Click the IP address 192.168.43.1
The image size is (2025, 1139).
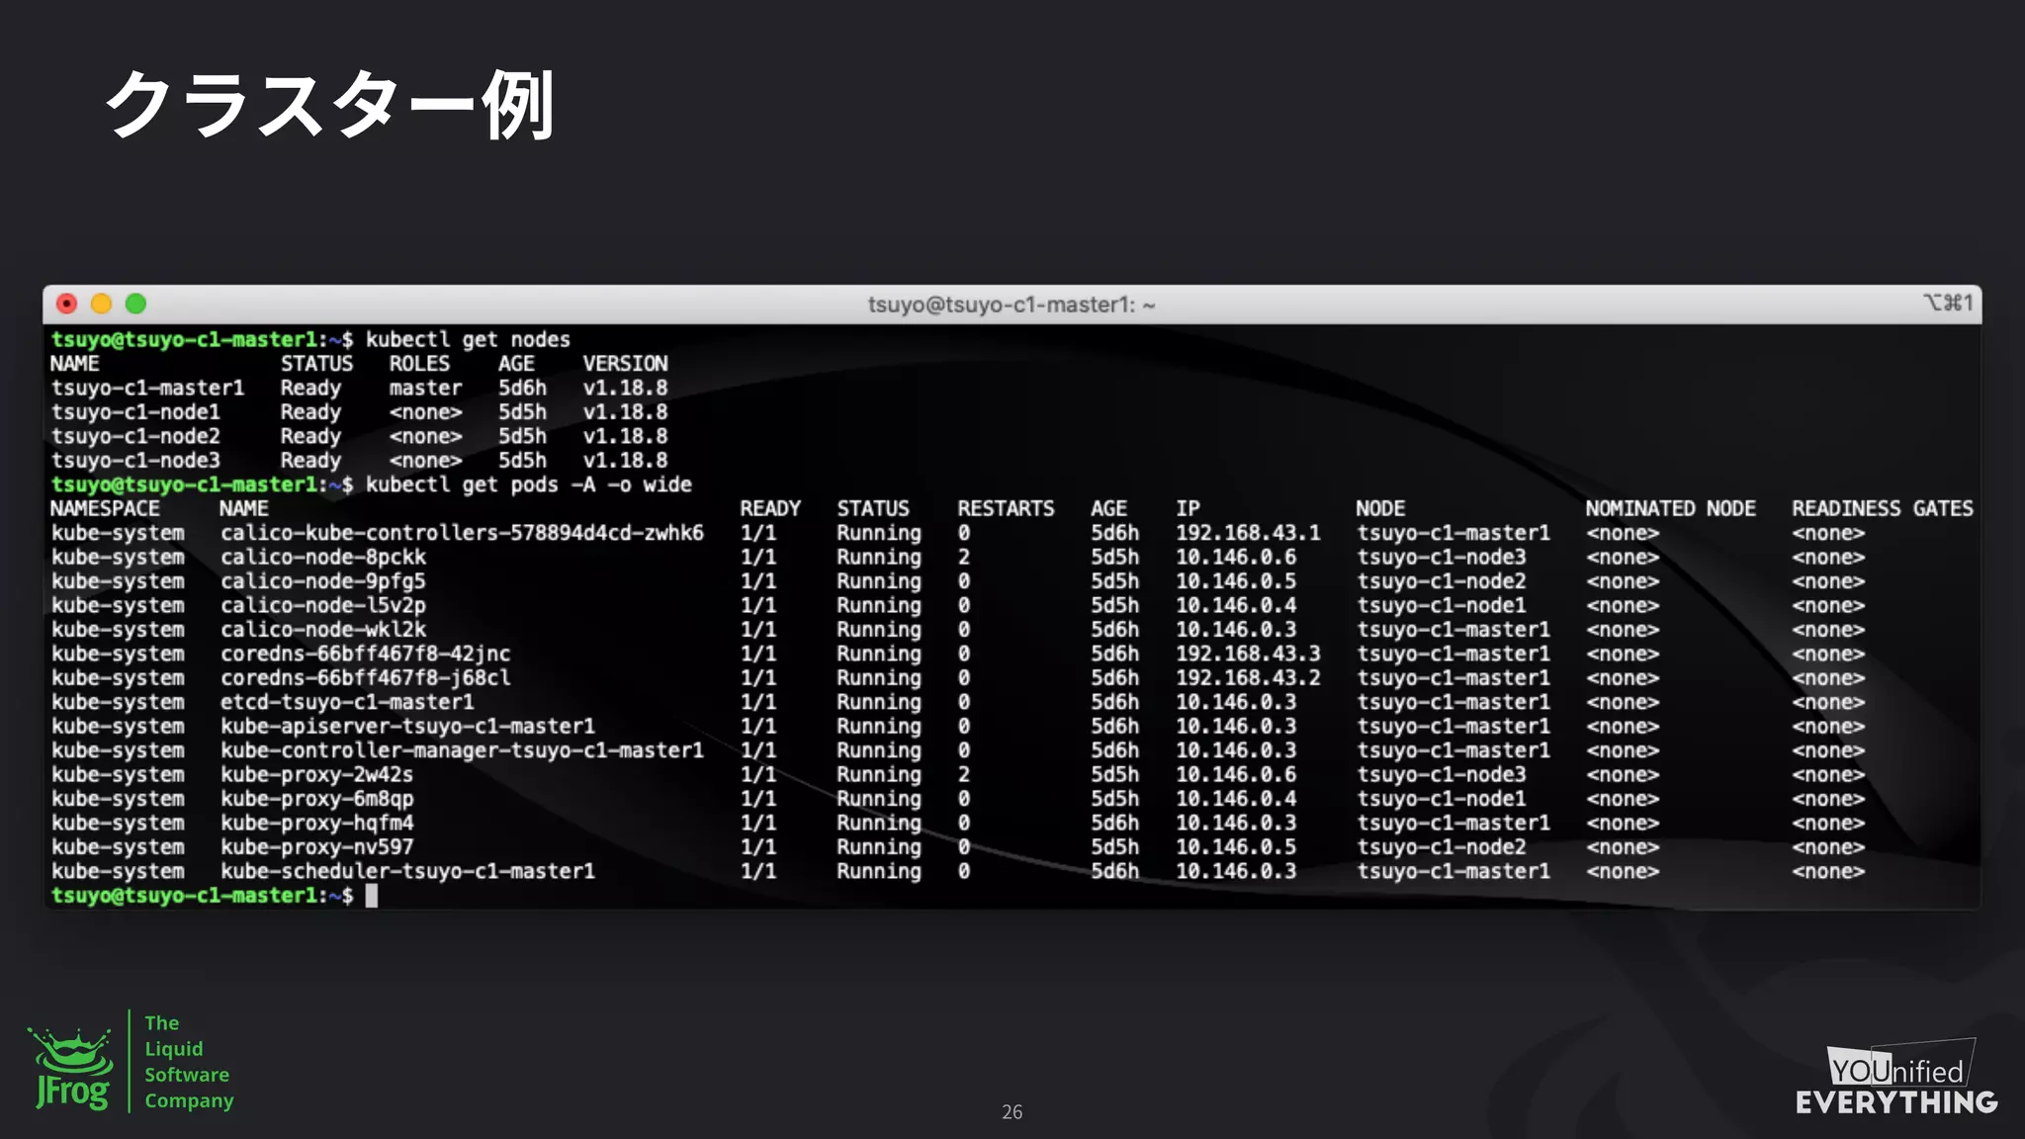pos(1247,533)
